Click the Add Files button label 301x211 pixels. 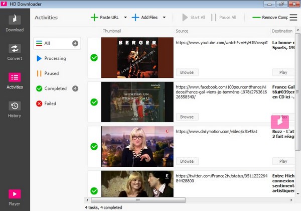coord(149,18)
